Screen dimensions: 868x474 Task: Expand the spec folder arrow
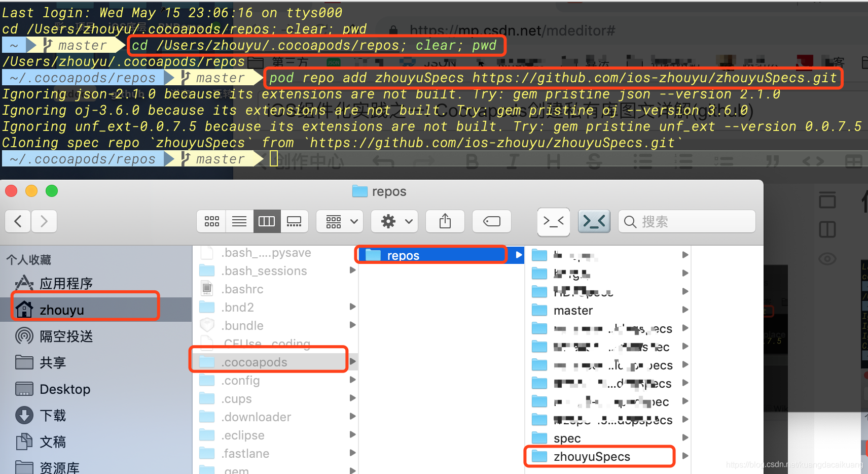tap(685, 437)
